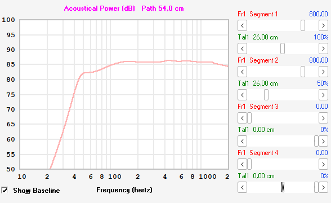The height and width of the screenshot is (203, 331).
Task: Click the Segment 1 frequency slider thumb
Action: (303, 25)
